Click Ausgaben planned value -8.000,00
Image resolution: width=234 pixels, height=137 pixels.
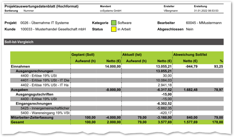tap(113, 90)
